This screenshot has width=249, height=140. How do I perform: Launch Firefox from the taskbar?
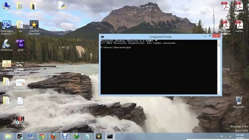(54, 136)
